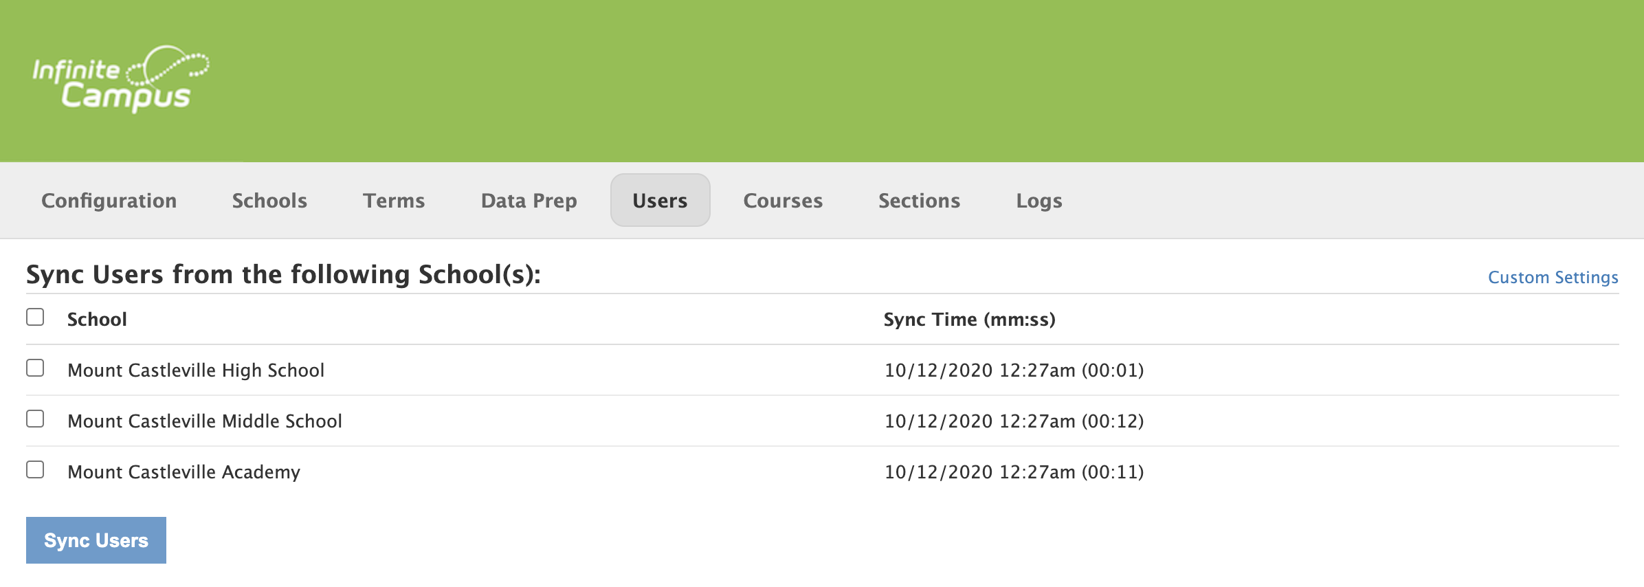Check Mount Castleville High School checkbox
Image resolution: width=1644 pixels, height=587 pixels.
[x=35, y=368]
